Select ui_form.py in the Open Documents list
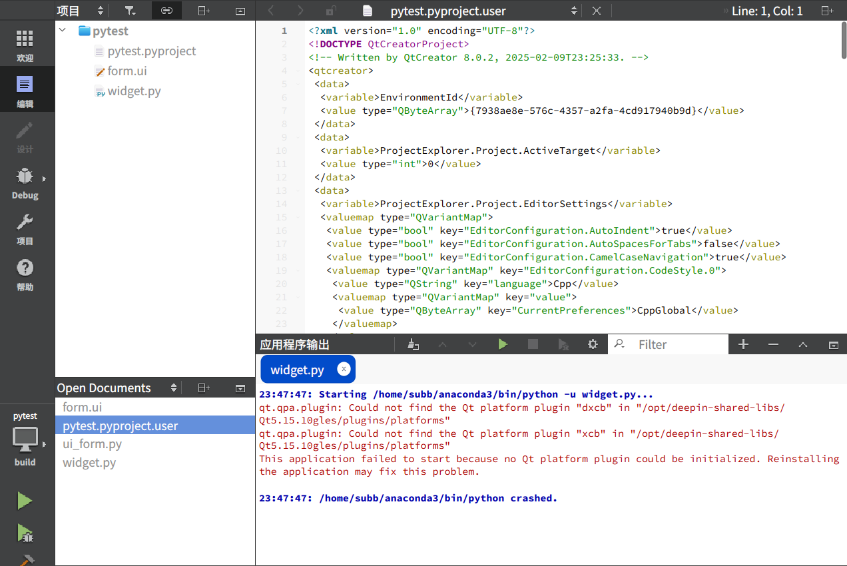The height and width of the screenshot is (566, 847). [x=155, y=443]
